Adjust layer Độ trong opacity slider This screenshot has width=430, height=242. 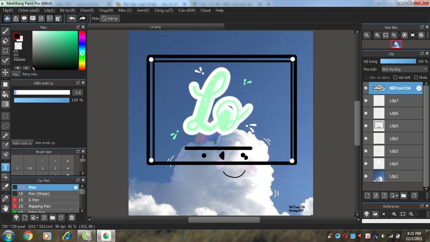398,61
